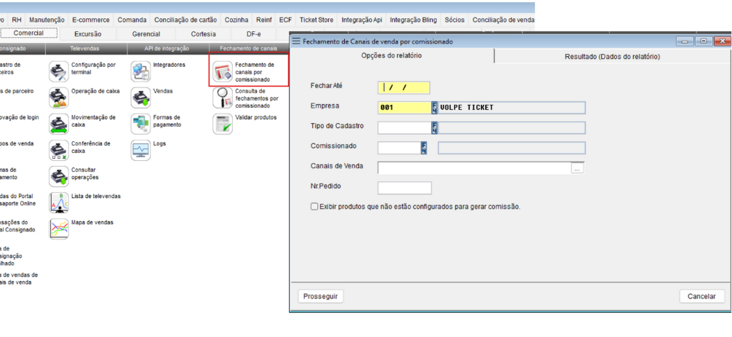
Task: Open Configuração por terminal icon
Action: [x=59, y=71]
